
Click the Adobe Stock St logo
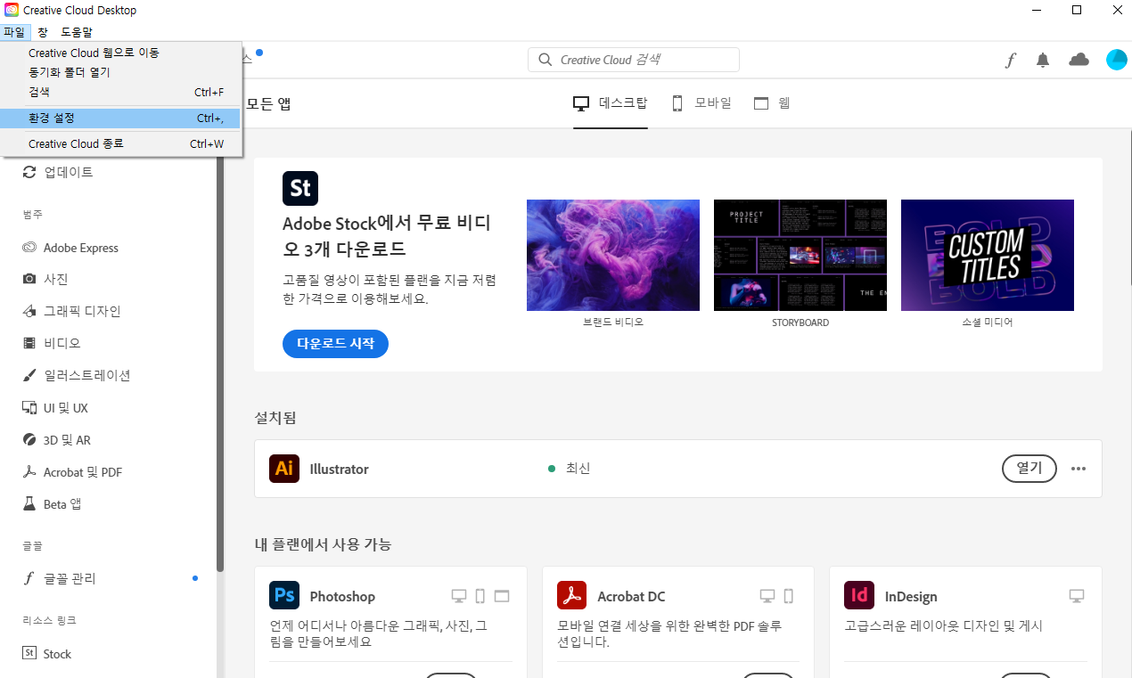(x=300, y=188)
